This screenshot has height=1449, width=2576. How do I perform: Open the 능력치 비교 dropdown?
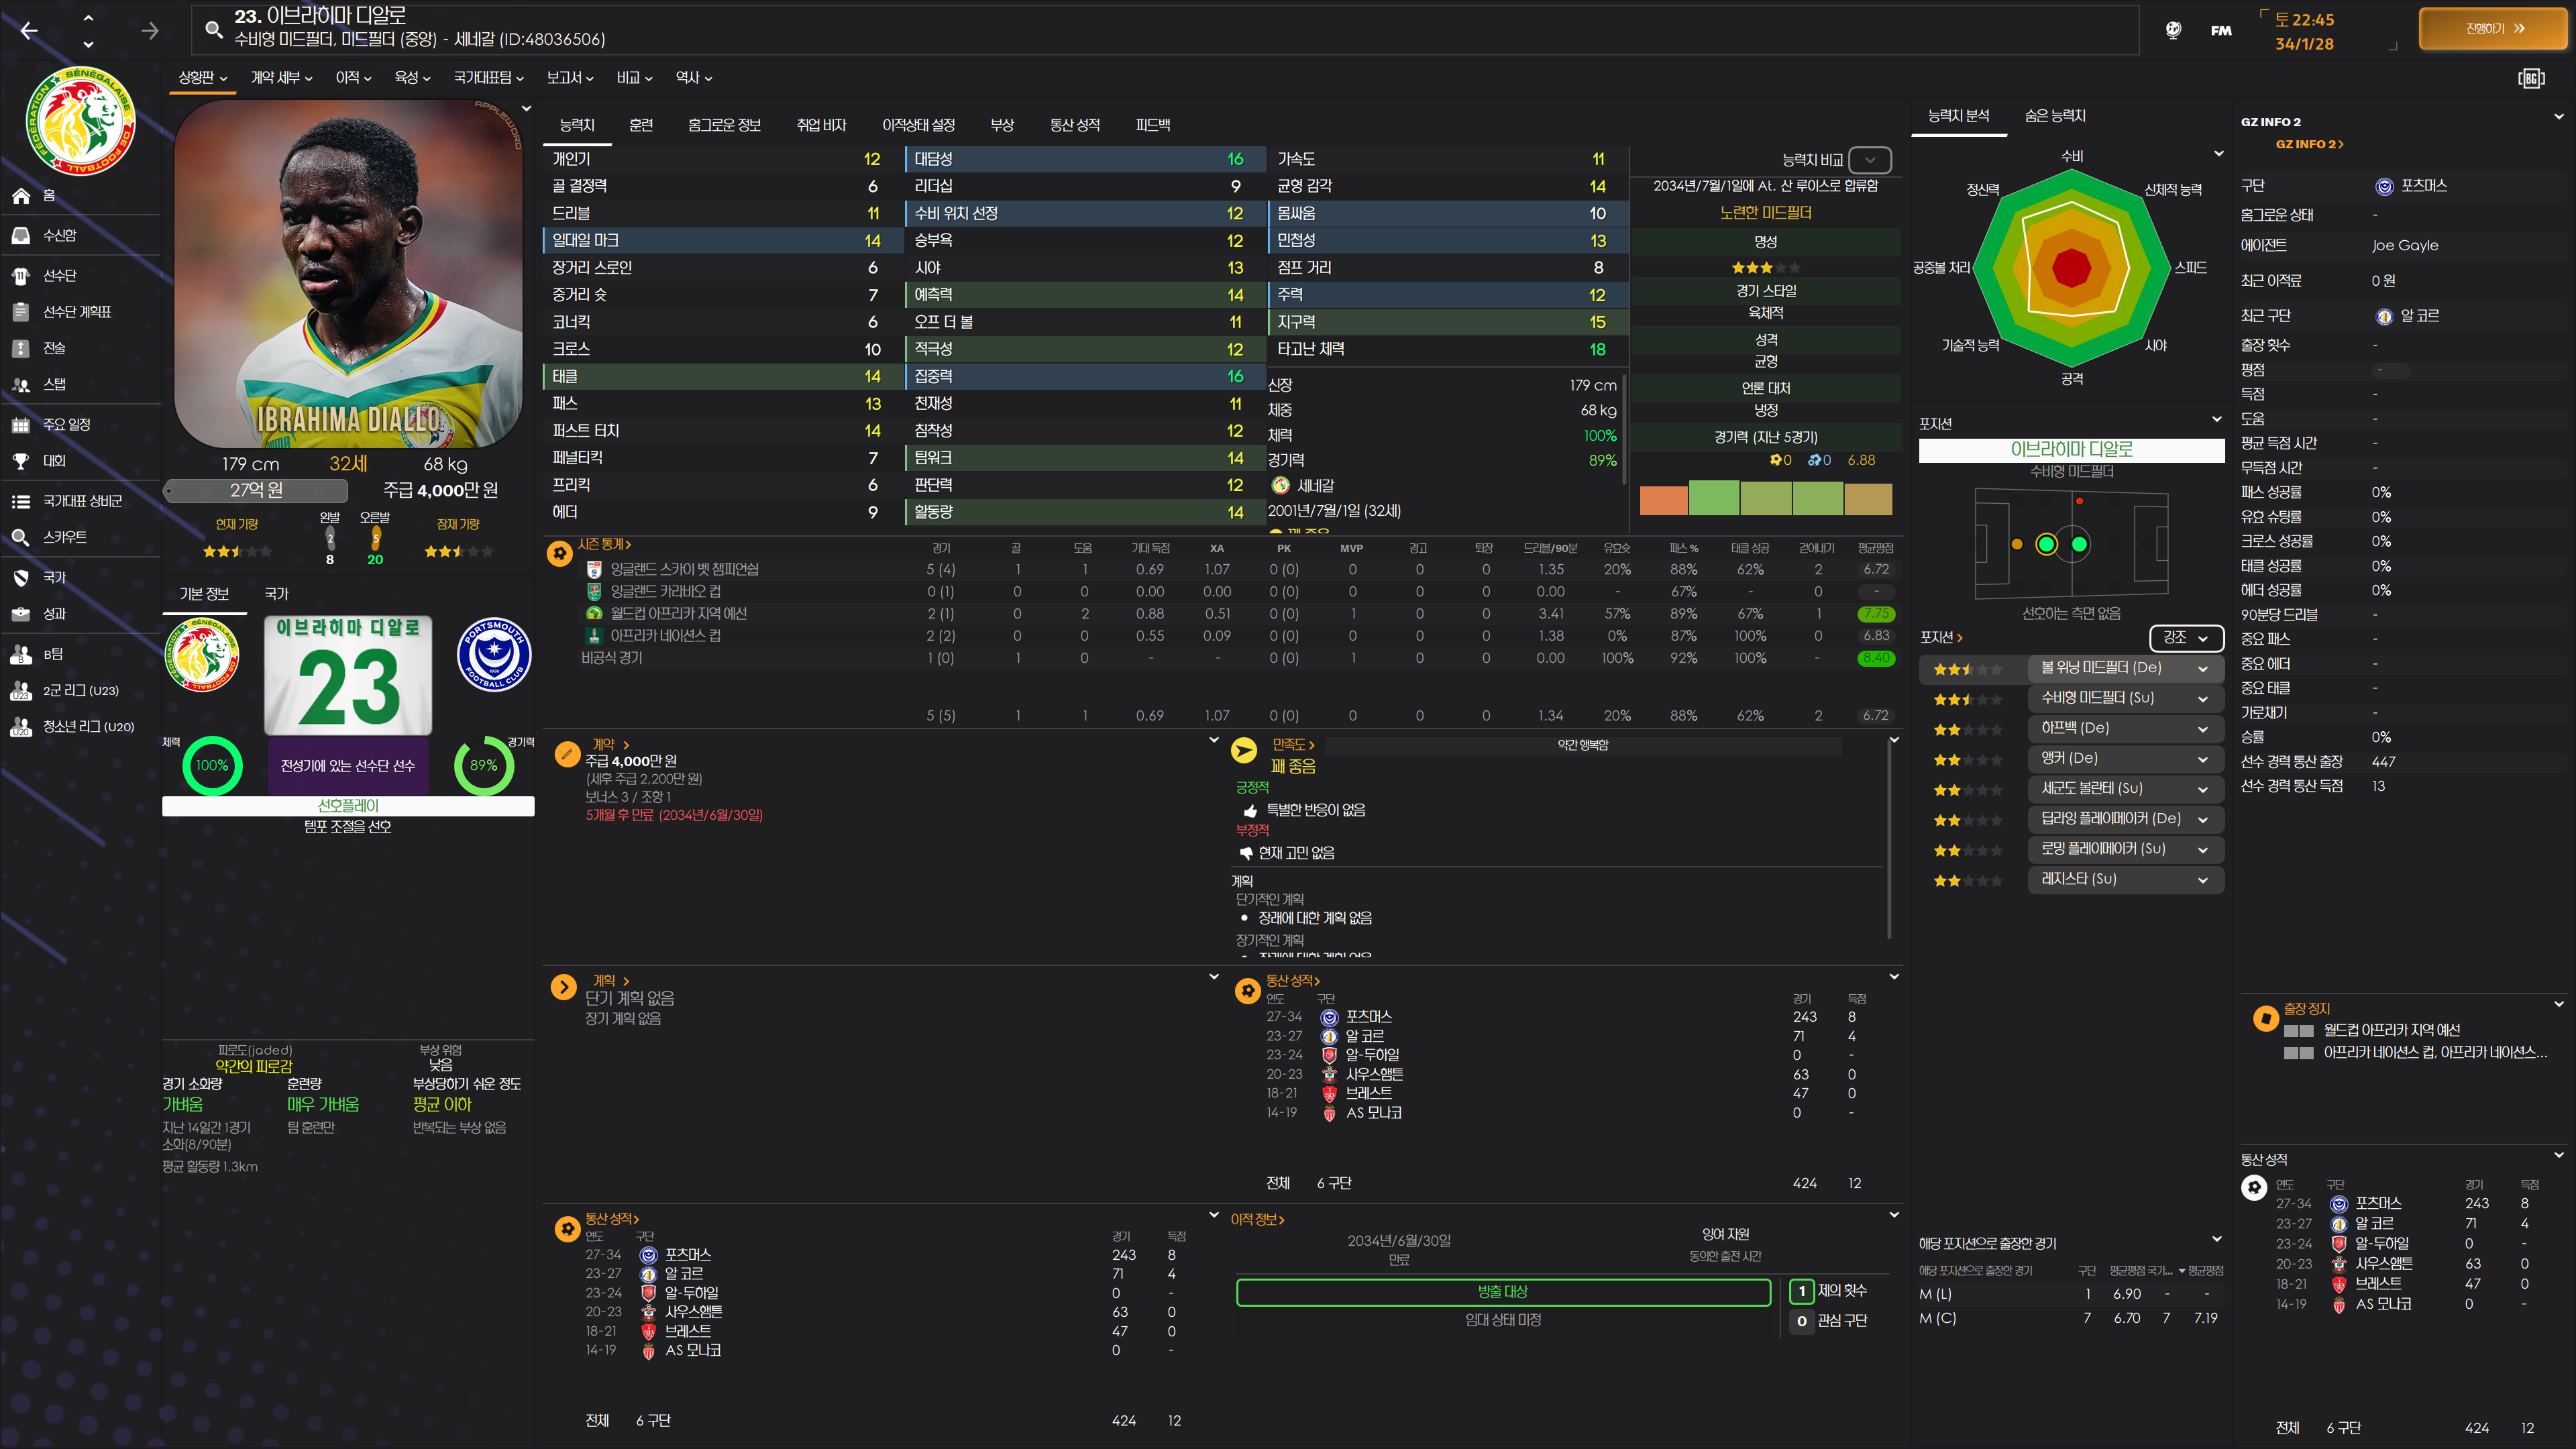click(x=1869, y=160)
